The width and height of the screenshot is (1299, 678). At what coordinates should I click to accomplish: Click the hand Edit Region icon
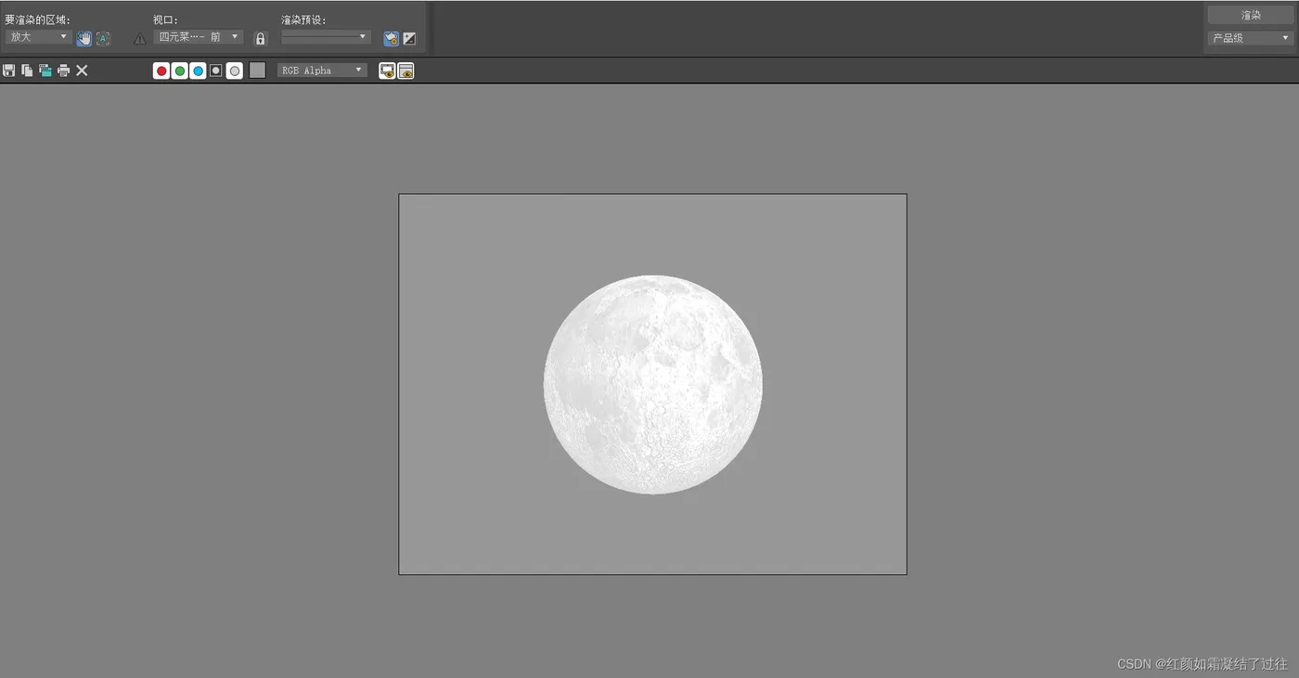(84, 38)
